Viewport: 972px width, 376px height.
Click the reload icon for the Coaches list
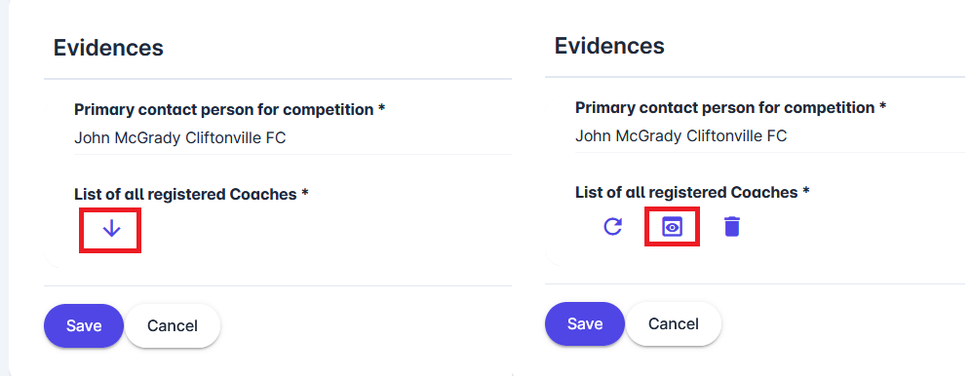tap(612, 227)
